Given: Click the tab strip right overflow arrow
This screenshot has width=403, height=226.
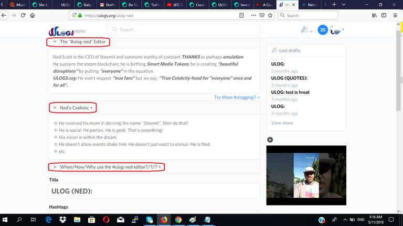Looking at the screenshot, I should 325,5.
